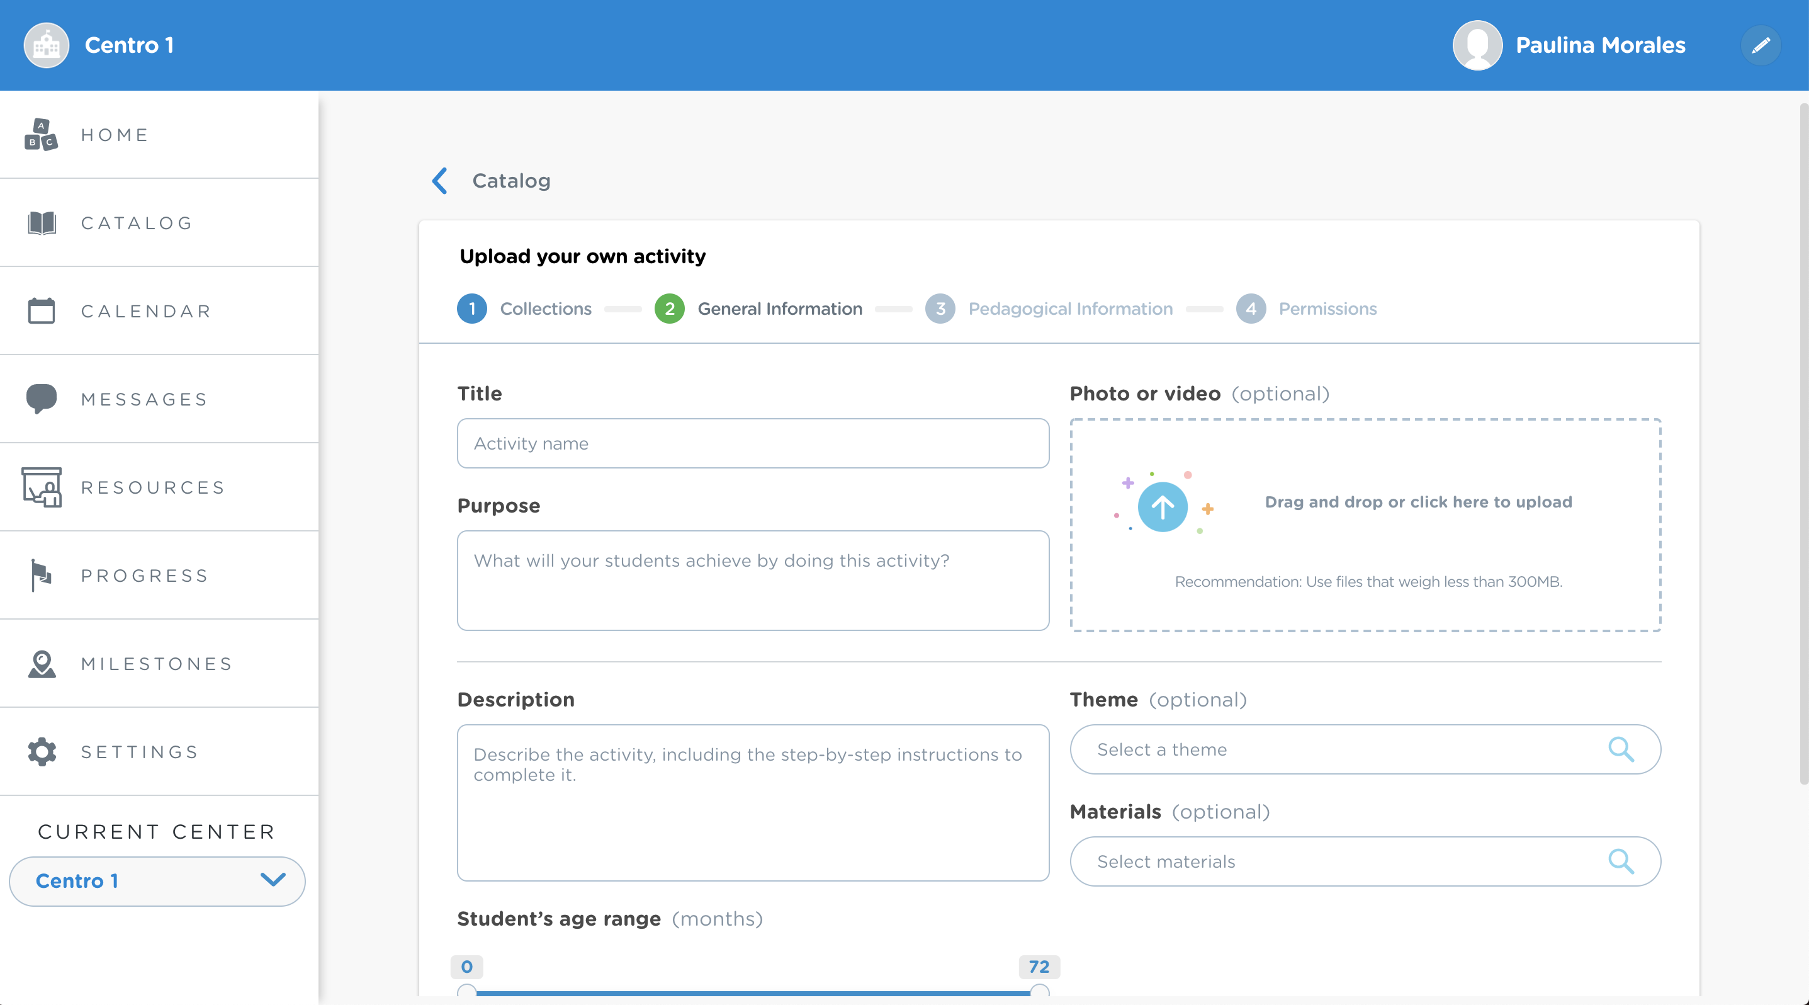Click the Home blocks icon
The image size is (1809, 1005).
click(41, 134)
